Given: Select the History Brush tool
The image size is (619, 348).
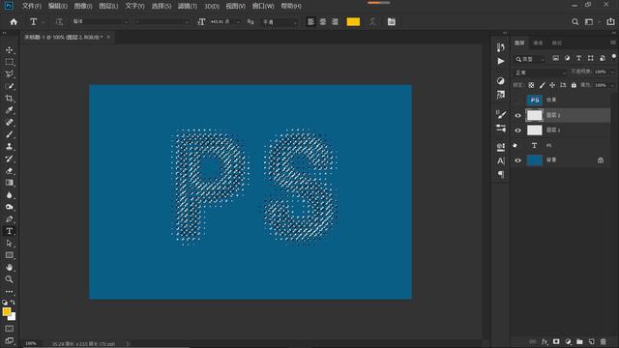Looking at the screenshot, I should pyautogui.click(x=9, y=159).
